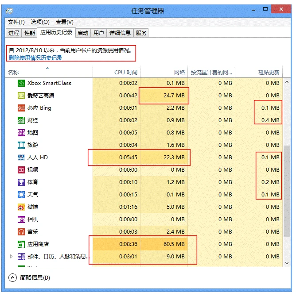Sort by the 网络 column header
Viewport: 296px width, 296px height.
point(164,72)
